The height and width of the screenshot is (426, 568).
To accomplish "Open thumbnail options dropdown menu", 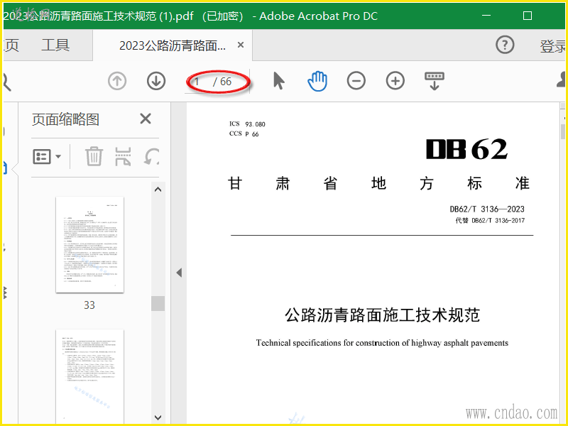I will point(47,156).
